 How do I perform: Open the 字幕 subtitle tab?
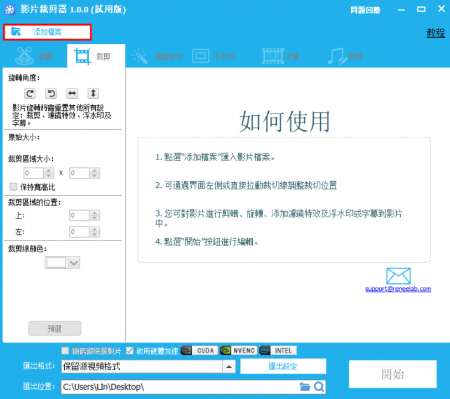pos(280,56)
